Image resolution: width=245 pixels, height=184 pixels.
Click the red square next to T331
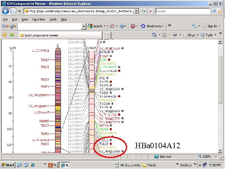pos(109,60)
